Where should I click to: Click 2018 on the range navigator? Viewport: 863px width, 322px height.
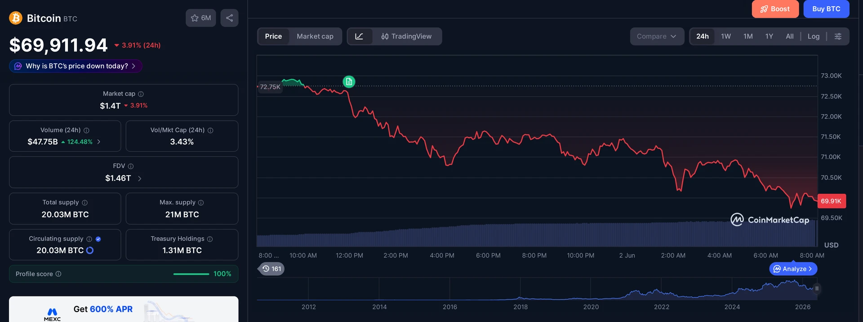pos(520,307)
